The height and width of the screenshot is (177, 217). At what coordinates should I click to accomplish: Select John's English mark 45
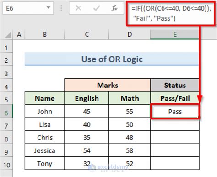pyautogui.click(x=87, y=111)
